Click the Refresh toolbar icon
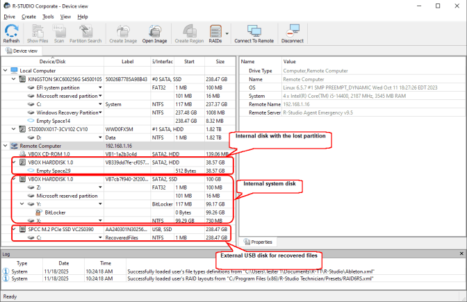This screenshot has height=302, width=467. [11, 33]
